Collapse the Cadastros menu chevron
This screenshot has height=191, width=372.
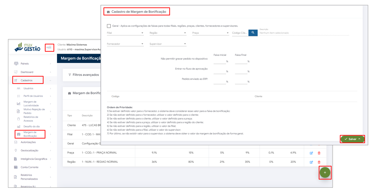(x=50, y=81)
